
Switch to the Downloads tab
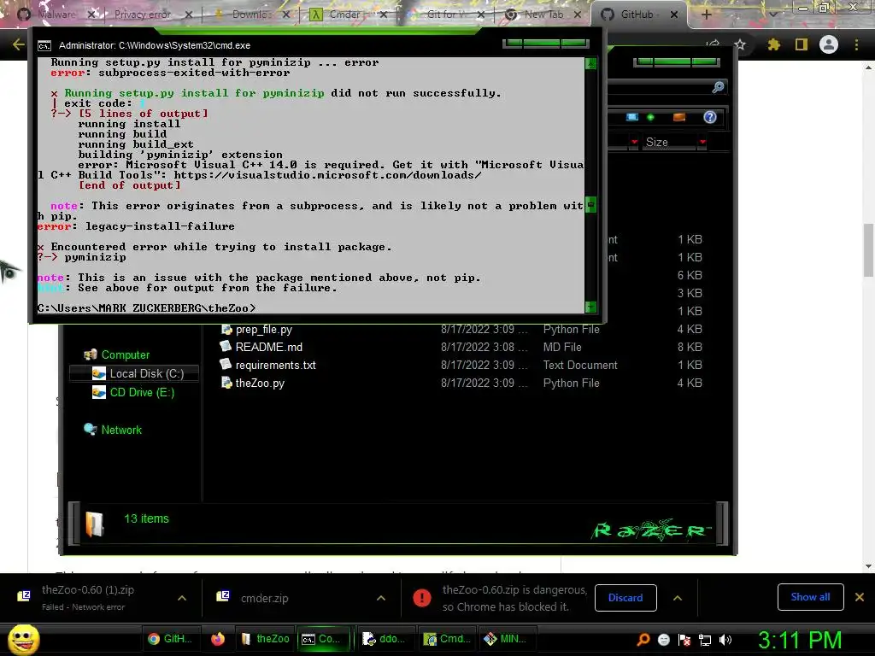pos(251,15)
